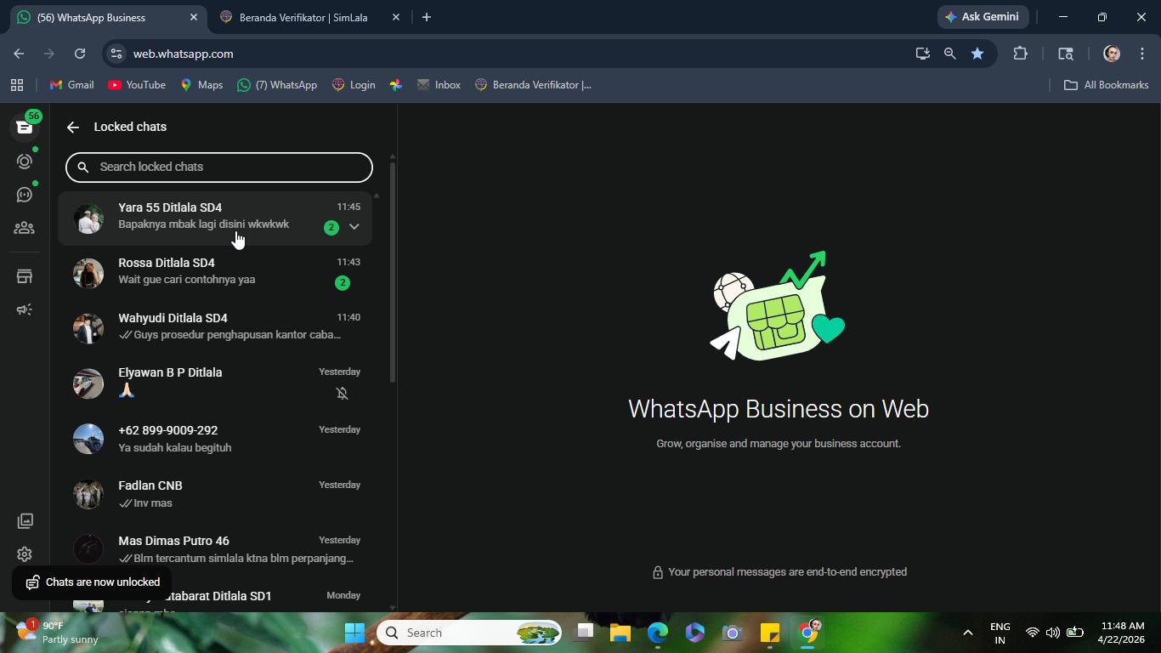Image resolution: width=1161 pixels, height=653 pixels.
Task: Open the Chats section in WhatsApp sidebar
Action: click(24, 127)
